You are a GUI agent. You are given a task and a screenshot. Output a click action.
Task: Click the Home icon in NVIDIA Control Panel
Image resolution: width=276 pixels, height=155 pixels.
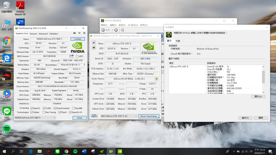(123, 30)
